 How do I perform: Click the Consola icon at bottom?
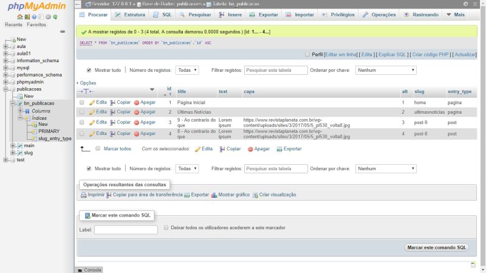[x=80, y=270]
